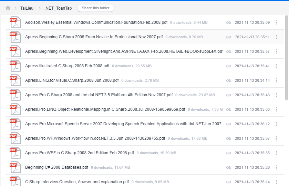Image resolution: width=289 pixels, height=186 pixels.
Task: Click PDF icon for Beginning C# 2008 Databases
Action: (15, 167)
